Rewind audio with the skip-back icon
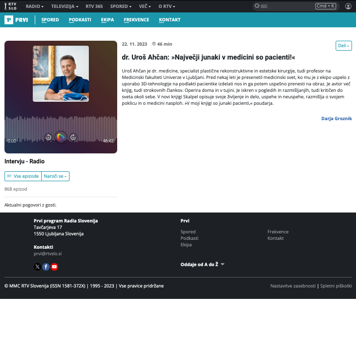This screenshot has height=356, width=356. click(48, 138)
